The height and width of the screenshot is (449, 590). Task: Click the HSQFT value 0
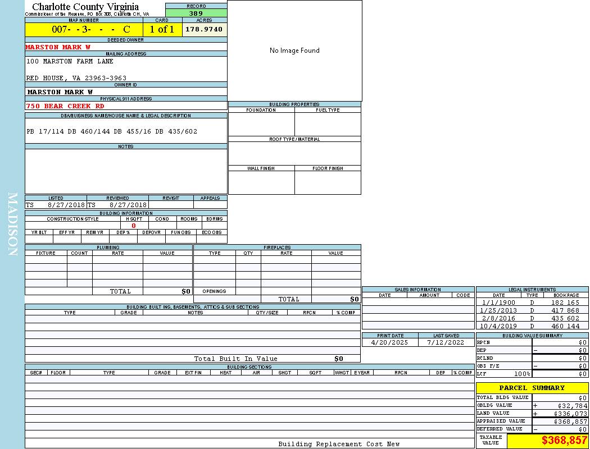[134, 226]
